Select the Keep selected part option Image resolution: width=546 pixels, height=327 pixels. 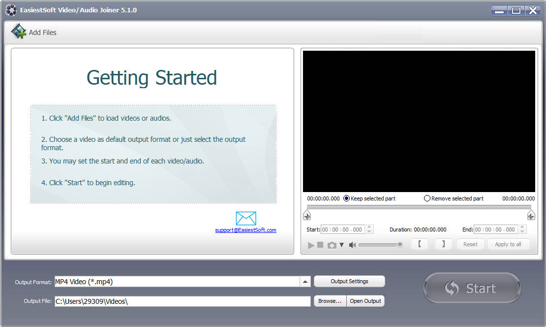(347, 198)
